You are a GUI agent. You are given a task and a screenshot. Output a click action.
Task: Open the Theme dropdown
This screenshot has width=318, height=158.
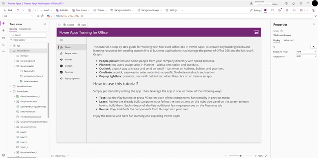point(100,10)
